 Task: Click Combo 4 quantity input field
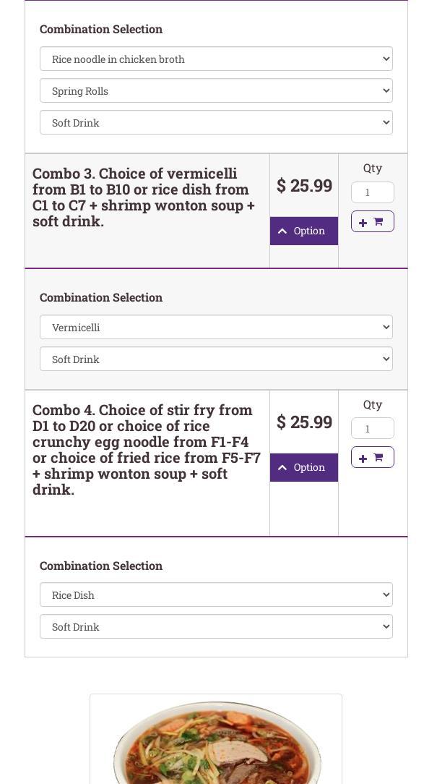coord(372,428)
